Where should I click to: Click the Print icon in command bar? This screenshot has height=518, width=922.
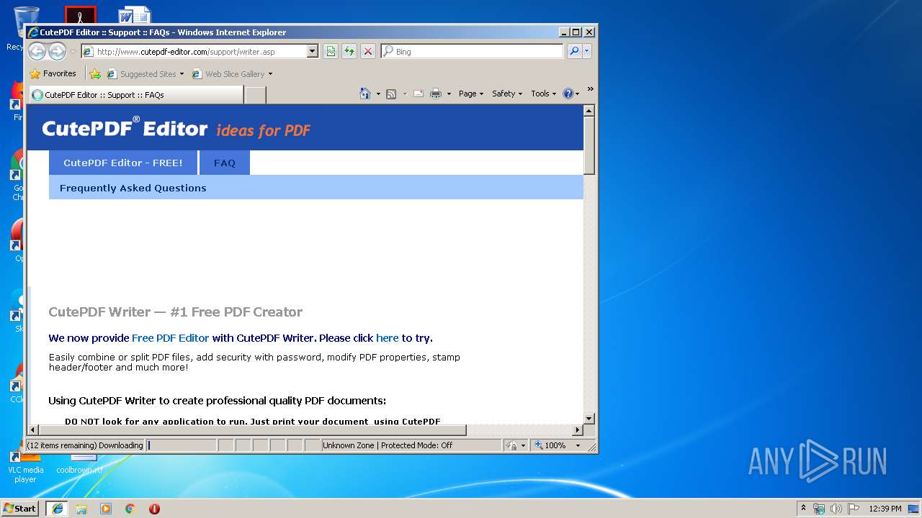coord(436,94)
